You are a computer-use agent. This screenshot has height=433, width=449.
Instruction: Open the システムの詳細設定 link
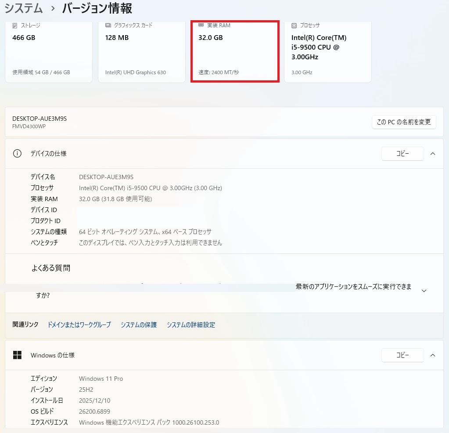[191, 325]
